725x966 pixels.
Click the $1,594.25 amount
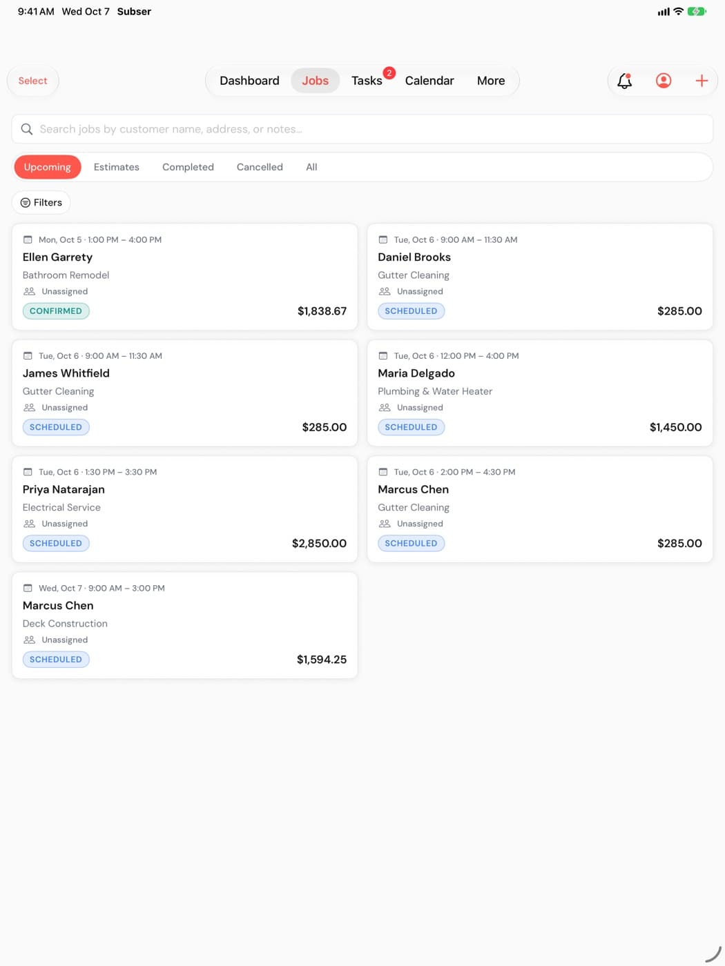pyautogui.click(x=322, y=660)
